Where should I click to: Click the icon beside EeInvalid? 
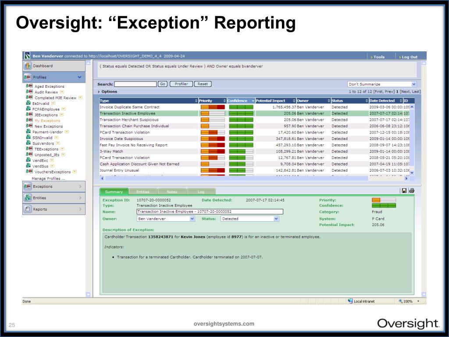click(x=29, y=103)
